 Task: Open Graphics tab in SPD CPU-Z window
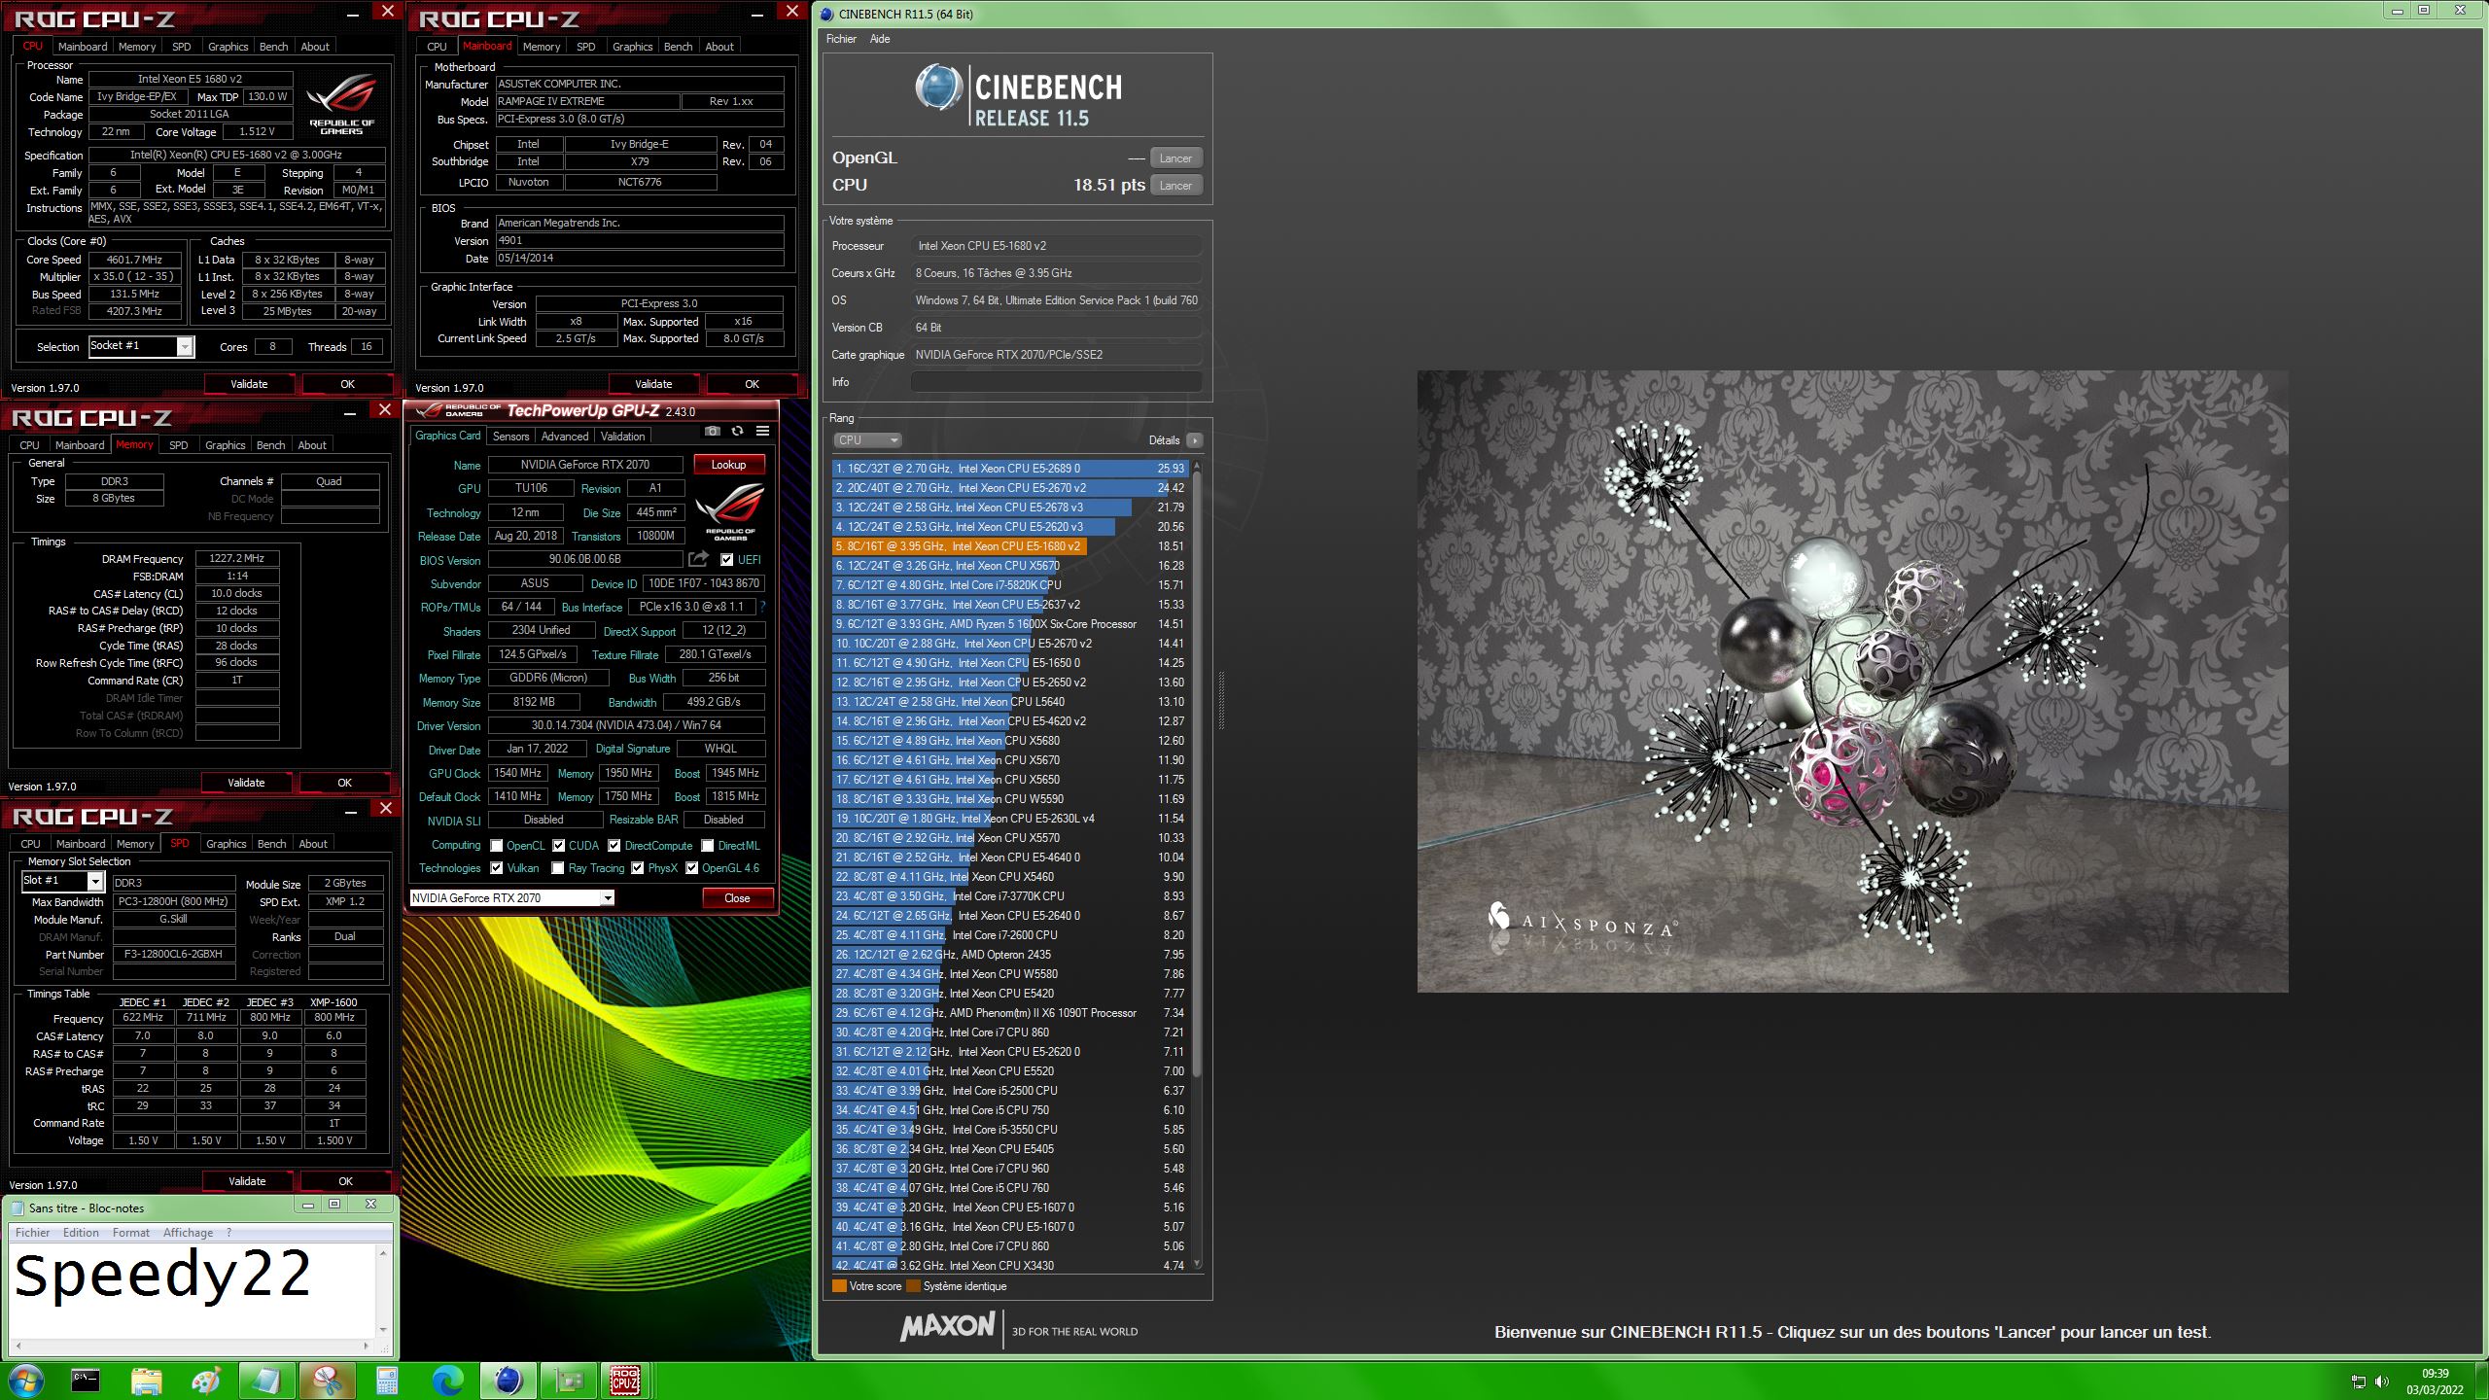tap(227, 843)
